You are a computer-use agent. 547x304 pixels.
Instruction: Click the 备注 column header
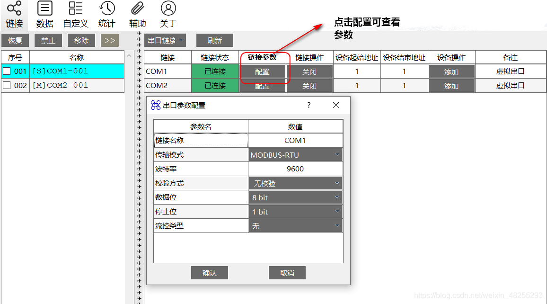[x=511, y=58]
